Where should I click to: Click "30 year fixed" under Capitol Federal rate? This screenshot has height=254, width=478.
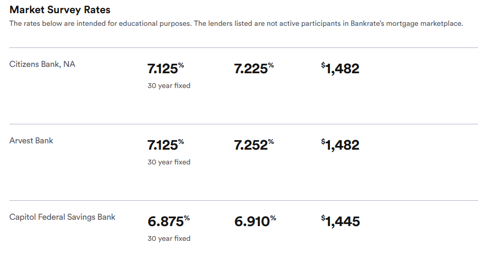pyautogui.click(x=169, y=239)
